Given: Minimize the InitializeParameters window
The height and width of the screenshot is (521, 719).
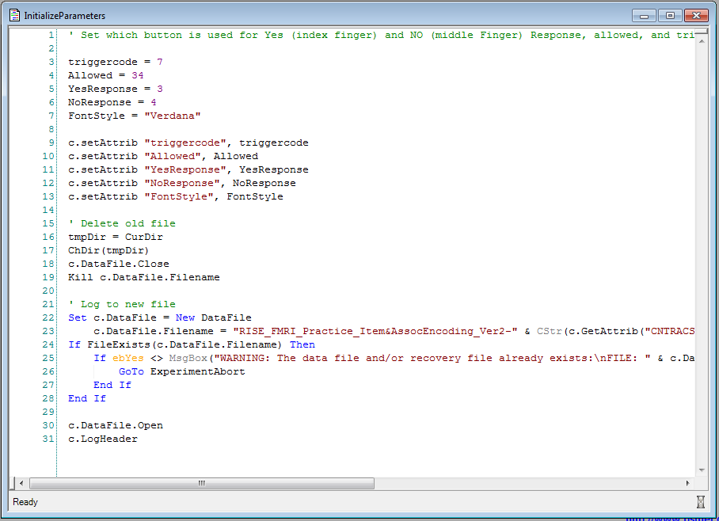Looking at the screenshot, I should [x=644, y=16].
